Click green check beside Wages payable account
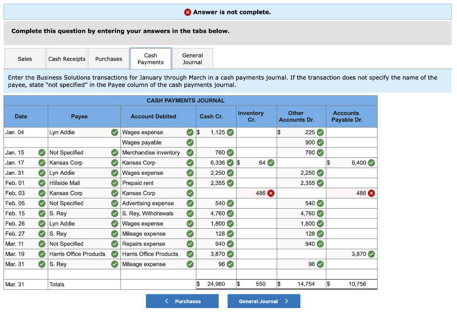This screenshot has height=317, width=457. [x=190, y=143]
